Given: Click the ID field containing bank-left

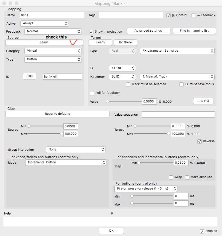Looking at the screenshot, I should pyautogui.click(x=62, y=77).
